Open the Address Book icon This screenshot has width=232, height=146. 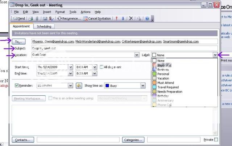pyautogui.click(x=45, y=18)
